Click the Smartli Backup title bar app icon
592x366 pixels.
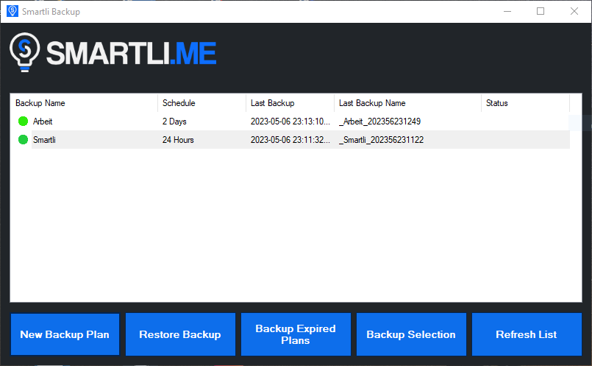click(x=12, y=12)
